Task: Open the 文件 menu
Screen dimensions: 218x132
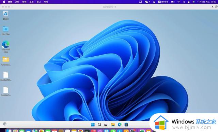Action: 17,2
